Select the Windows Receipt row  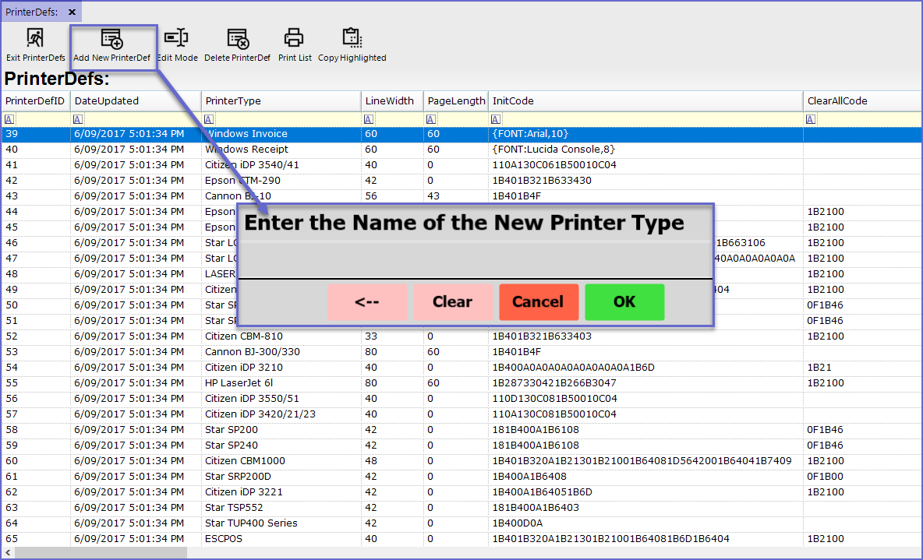pos(246,150)
